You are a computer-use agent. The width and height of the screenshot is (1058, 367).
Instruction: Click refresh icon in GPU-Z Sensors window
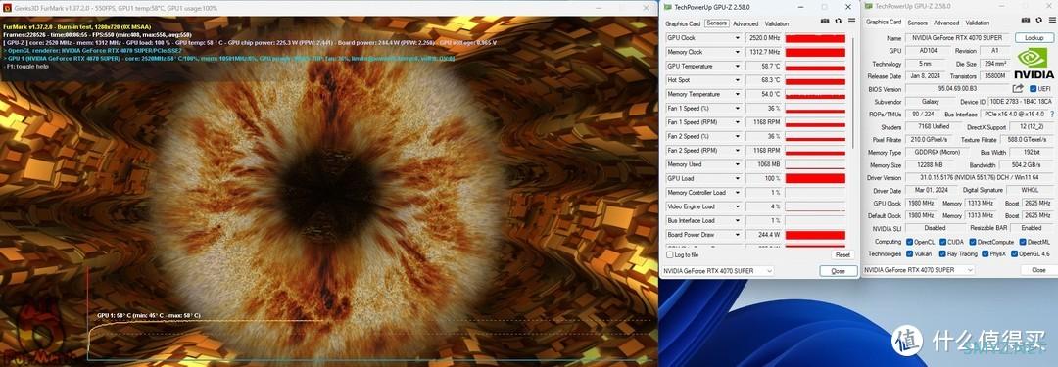coord(838,21)
